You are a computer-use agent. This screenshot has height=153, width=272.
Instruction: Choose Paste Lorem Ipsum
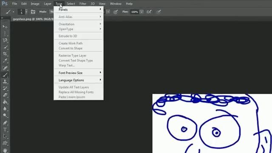click(79, 97)
